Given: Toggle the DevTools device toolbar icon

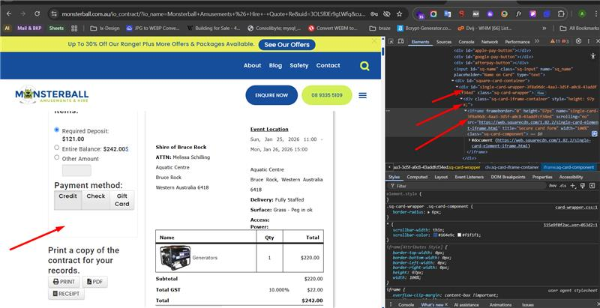Looking at the screenshot, I should pyautogui.click(x=403, y=41).
